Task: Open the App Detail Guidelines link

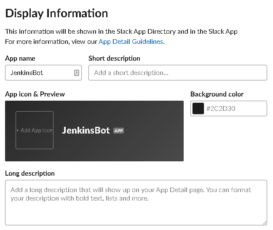Action: tap(131, 42)
